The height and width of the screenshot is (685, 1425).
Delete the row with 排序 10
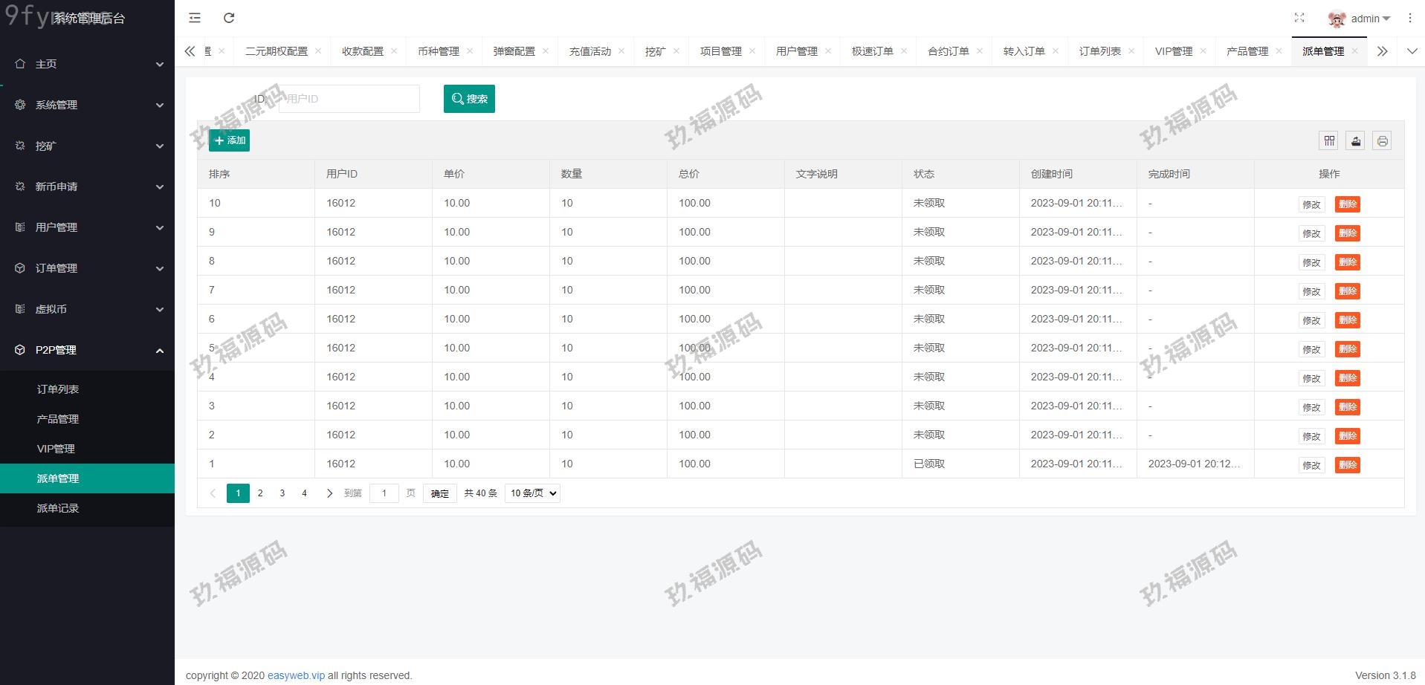[x=1347, y=204]
